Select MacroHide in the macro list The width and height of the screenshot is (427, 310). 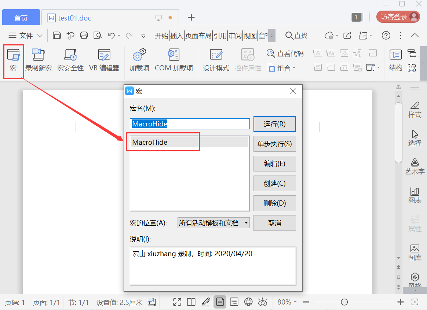pos(190,142)
